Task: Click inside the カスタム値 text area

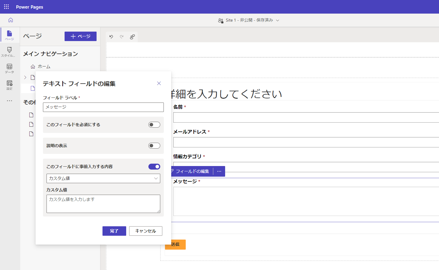Action: point(103,204)
